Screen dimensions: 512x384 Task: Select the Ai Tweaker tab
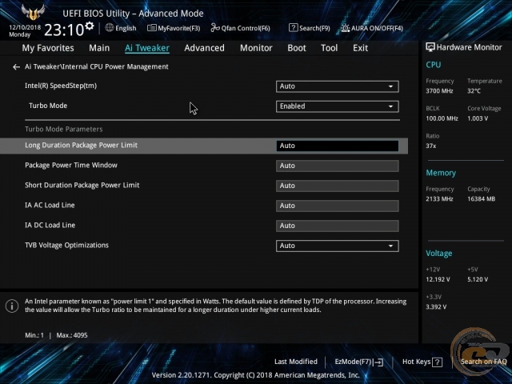pyautogui.click(x=147, y=48)
